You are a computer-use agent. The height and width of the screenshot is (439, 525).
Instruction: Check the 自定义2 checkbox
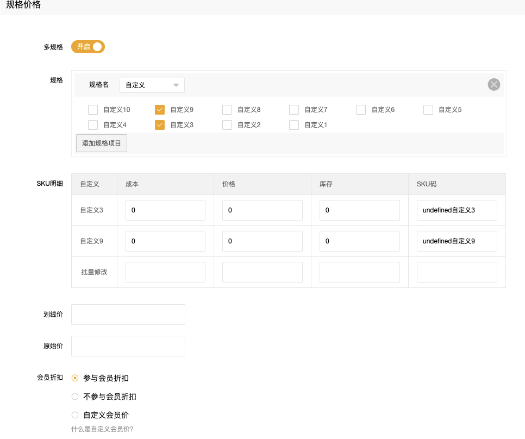pyautogui.click(x=227, y=125)
